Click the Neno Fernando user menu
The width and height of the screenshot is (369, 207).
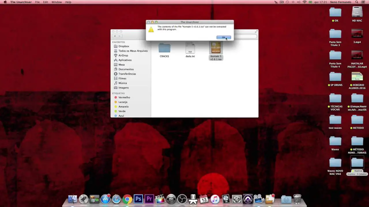341,2
